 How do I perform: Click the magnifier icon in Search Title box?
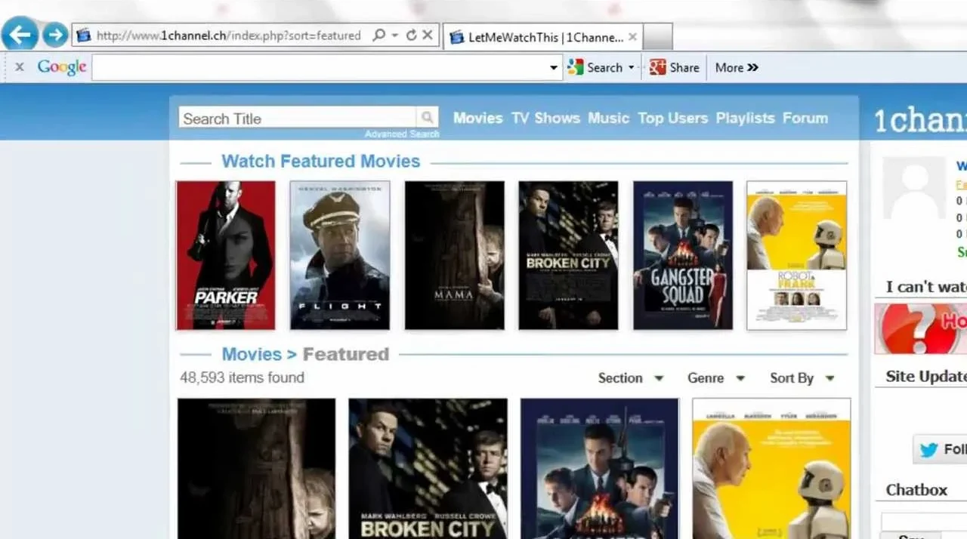point(427,117)
